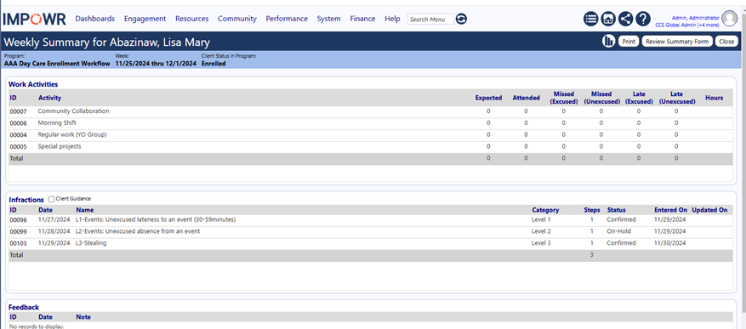
Task: Select L1-Events unexcused lateness infraction
Action: (156, 219)
